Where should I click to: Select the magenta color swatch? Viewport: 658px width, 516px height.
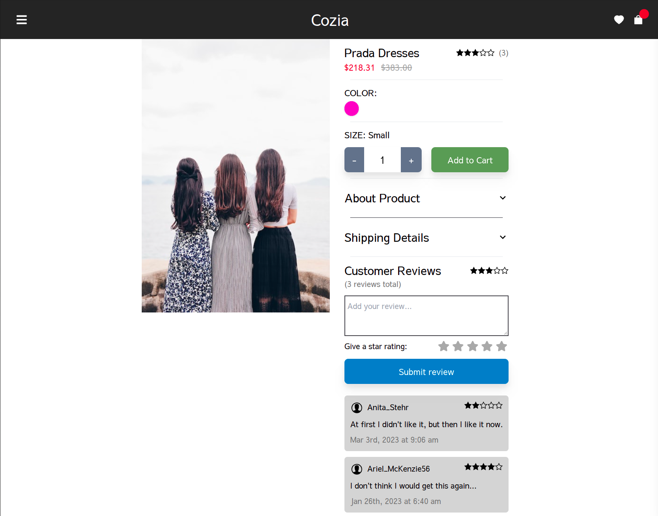(x=351, y=109)
